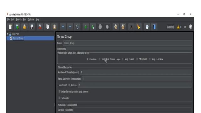Image resolution: width=201 pixels, height=113 pixels.
Task: Click the 0/0 active threads counter
Action: [185, 27]
